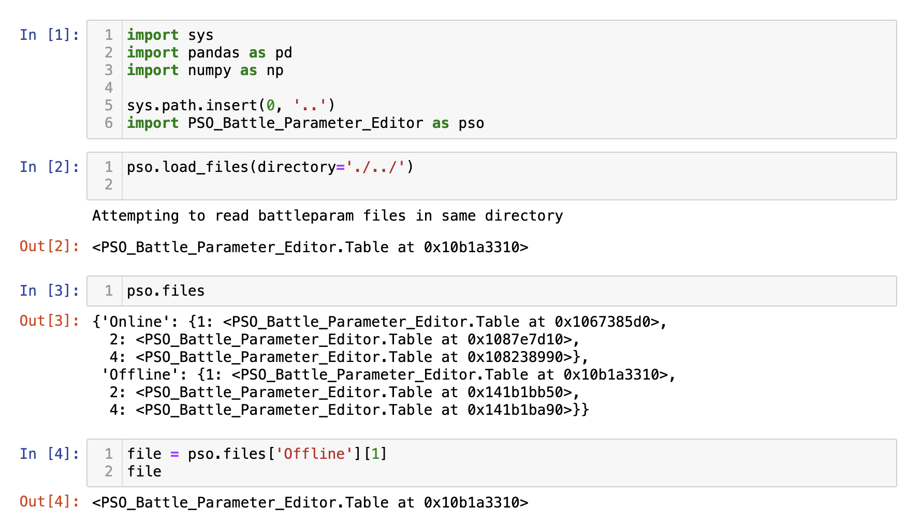Click 'Offline' entry 1 row in Out[3]
The width and height of the screenshot is (905, 522).
click(388, 374)
